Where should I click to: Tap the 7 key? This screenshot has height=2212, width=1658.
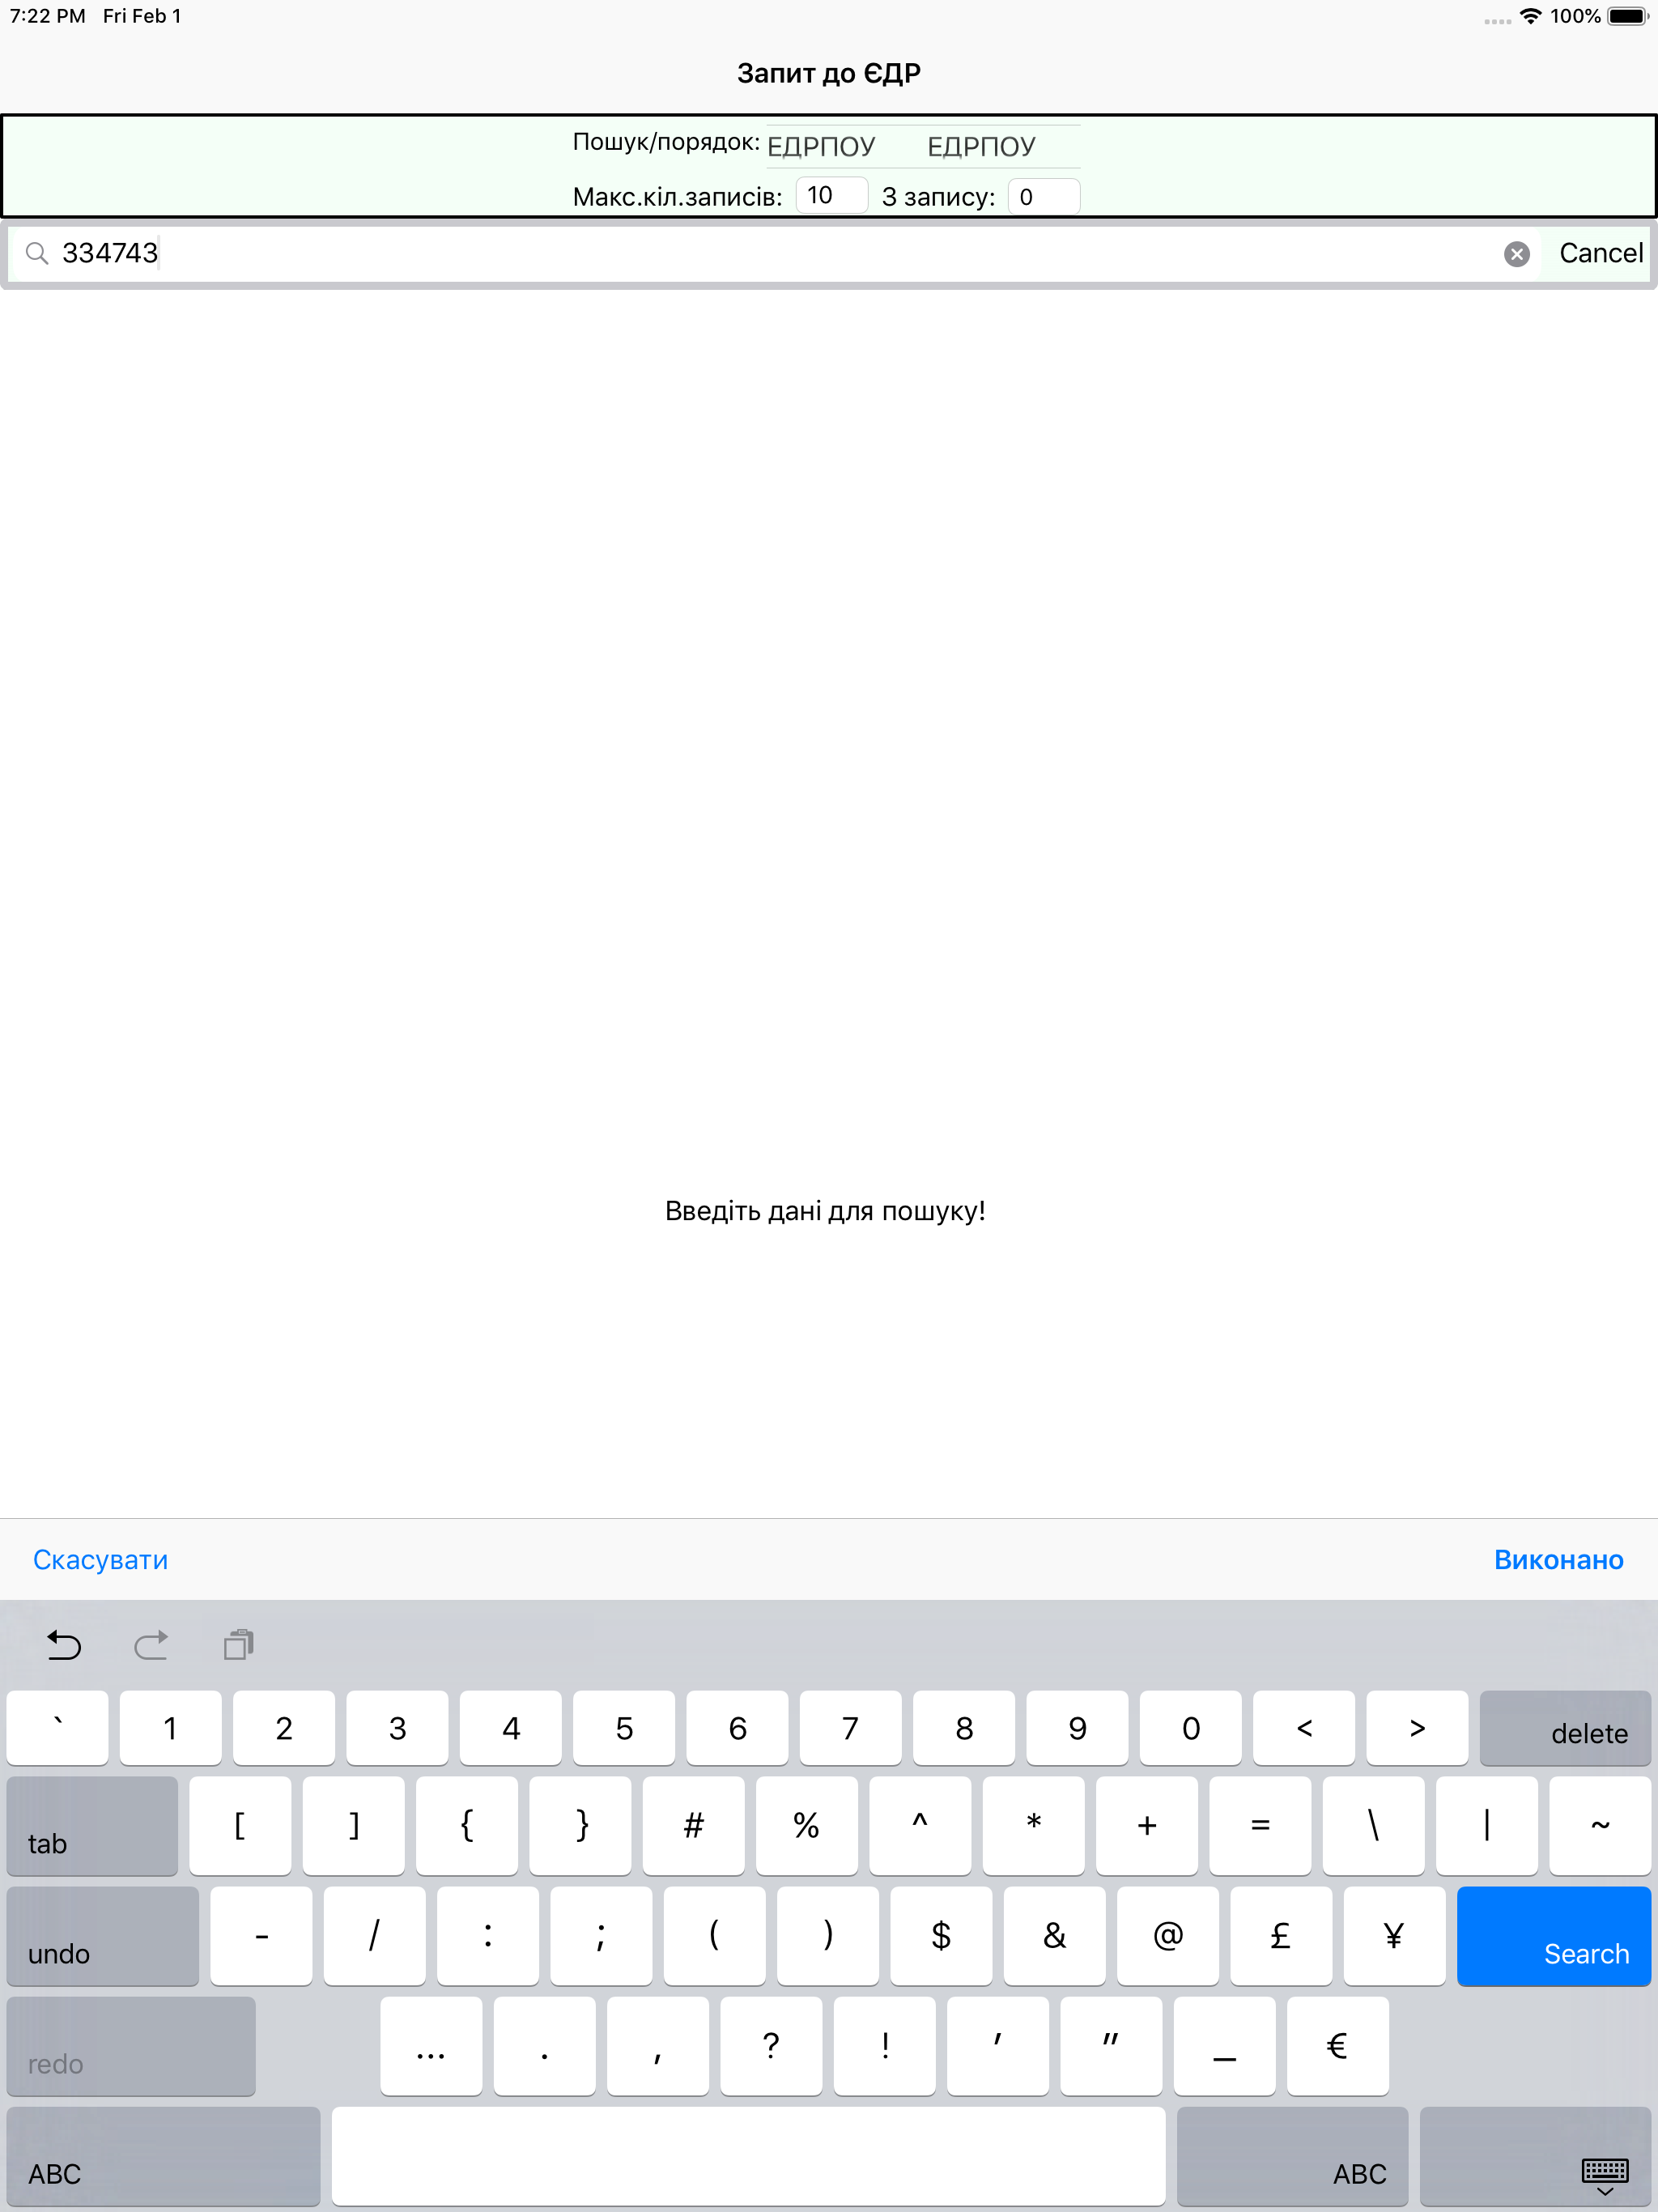[x=850, y=1728]
